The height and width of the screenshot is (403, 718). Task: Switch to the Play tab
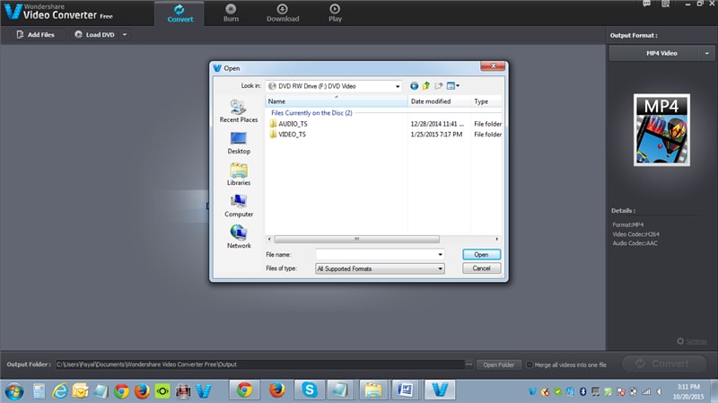coord(335,13)
